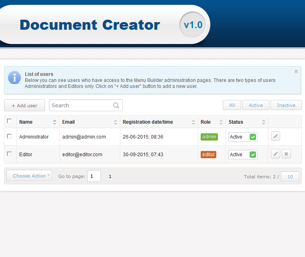This screenshot has height=257, width=305.
Task: Sort by Registration date/time arrows
Action: pyautogui.click(x=193, y=122)
